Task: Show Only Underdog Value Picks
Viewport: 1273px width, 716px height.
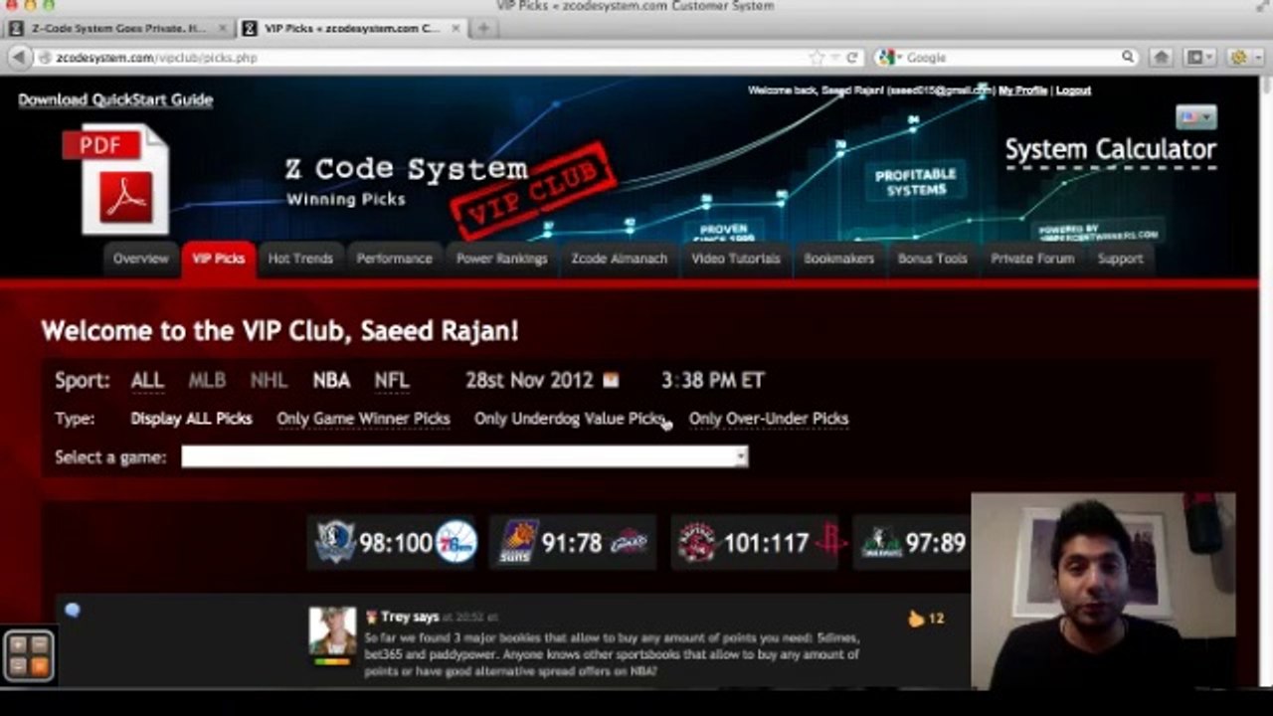Action: [570, 419]
